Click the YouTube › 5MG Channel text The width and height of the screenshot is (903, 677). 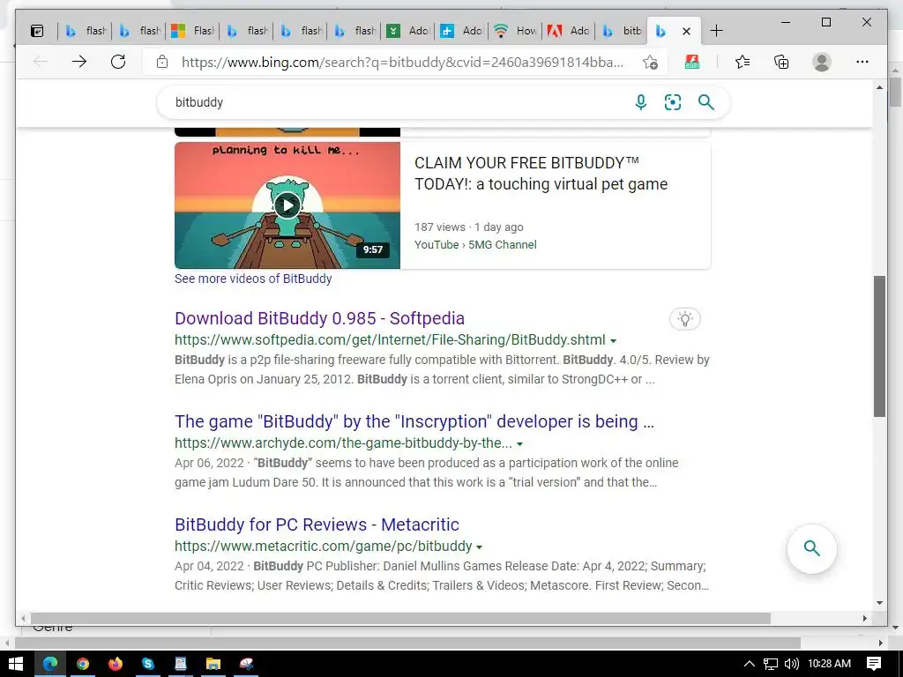(475, 245)
